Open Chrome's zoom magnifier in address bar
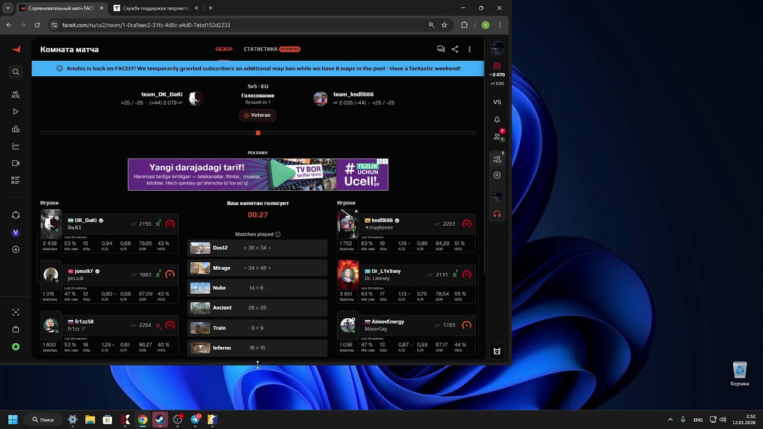Viewport: 763px width, 429px height. coord(431,25)
